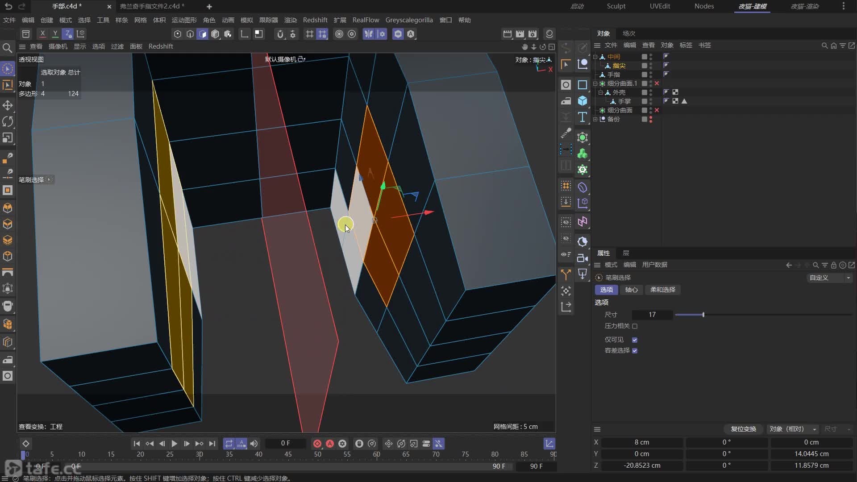Open the Greyscalegorilla menu
857x482 pixels.
click(x=409, y=20)
